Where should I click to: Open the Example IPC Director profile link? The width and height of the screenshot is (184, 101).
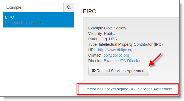pyautogui.click(x=122, y=61)
